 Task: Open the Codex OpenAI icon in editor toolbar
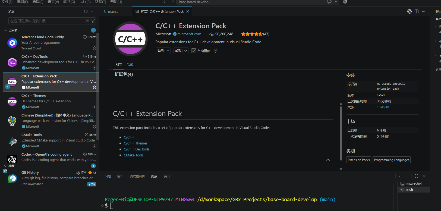(409, 11)
